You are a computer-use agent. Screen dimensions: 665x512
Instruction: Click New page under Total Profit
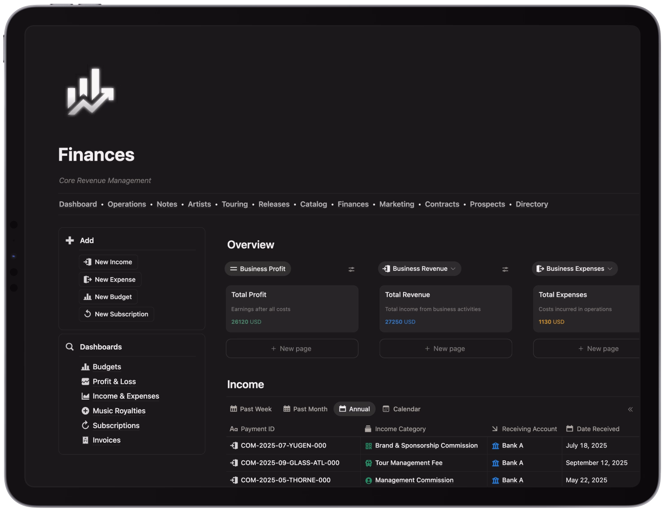click(292, 348)
